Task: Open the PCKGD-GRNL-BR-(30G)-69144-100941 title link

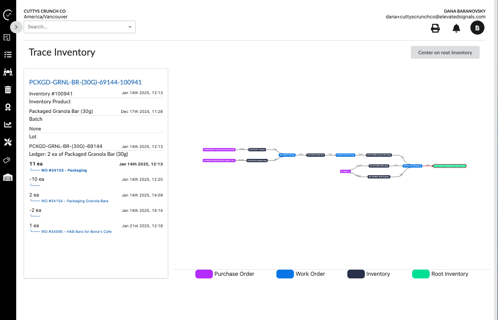Action: (x=85, y=82)
